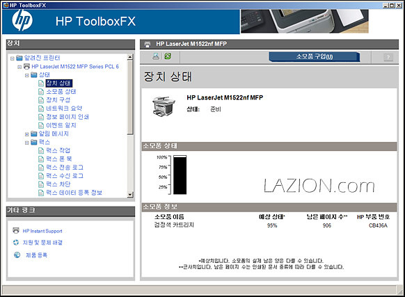Open 장치 구성 tree item
The height and width of the screenshot is (297, 405).
pyautogui.click(x=58, y=100)
